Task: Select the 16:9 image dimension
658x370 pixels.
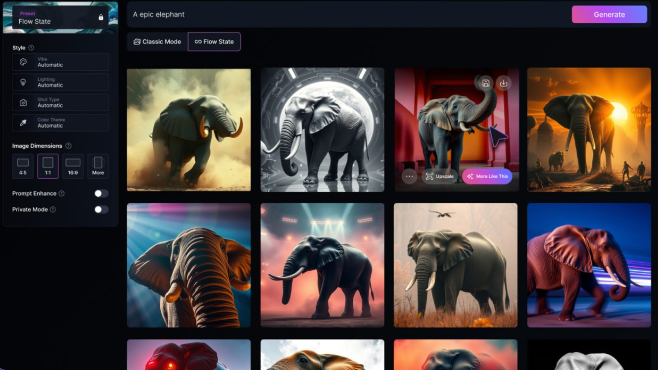Action: [x=73, y=166]
